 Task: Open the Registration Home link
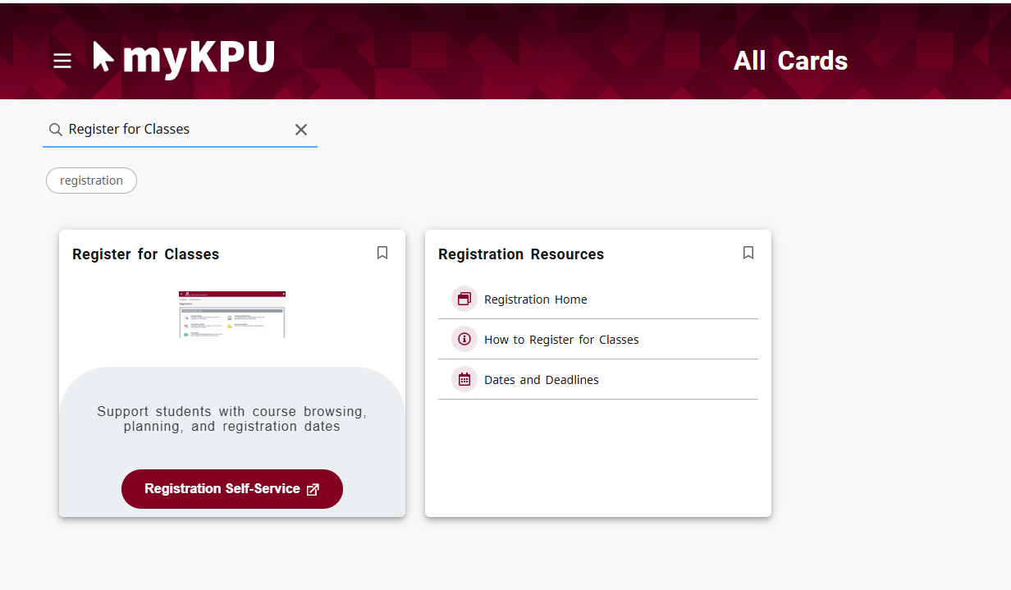(x=536, y=300)
